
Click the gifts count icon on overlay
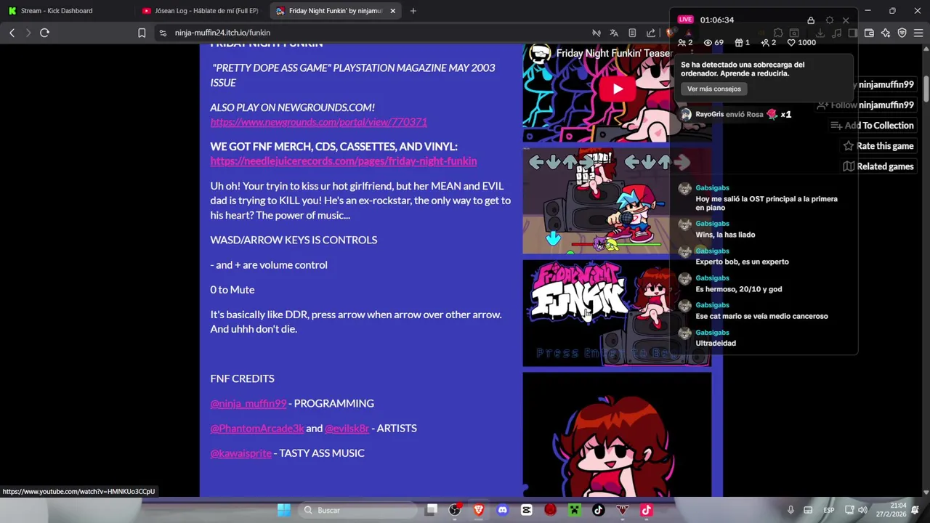click(739, 43)
